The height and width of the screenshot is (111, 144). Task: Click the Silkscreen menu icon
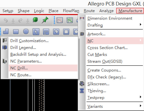[82, 84]
